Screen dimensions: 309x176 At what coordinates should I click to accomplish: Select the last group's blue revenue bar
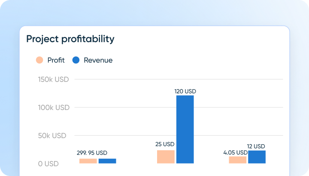tap(257, 157)
